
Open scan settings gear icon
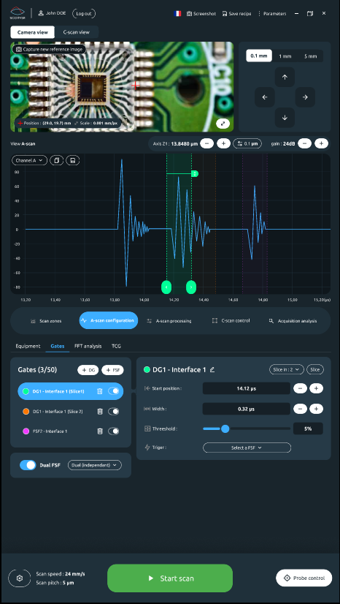point(20,578)
